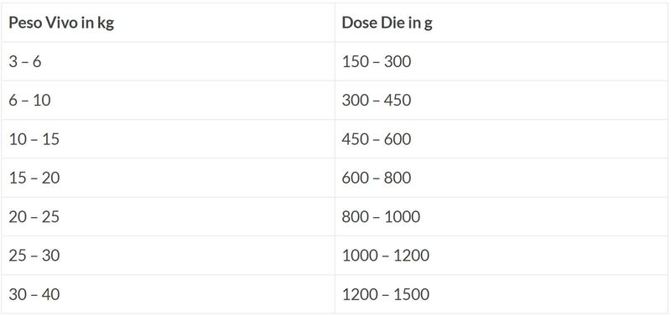This screenshot has width=671, height=316.
Task: Select the dose cell '600 – 800'
Action: [x=501, y=178]
